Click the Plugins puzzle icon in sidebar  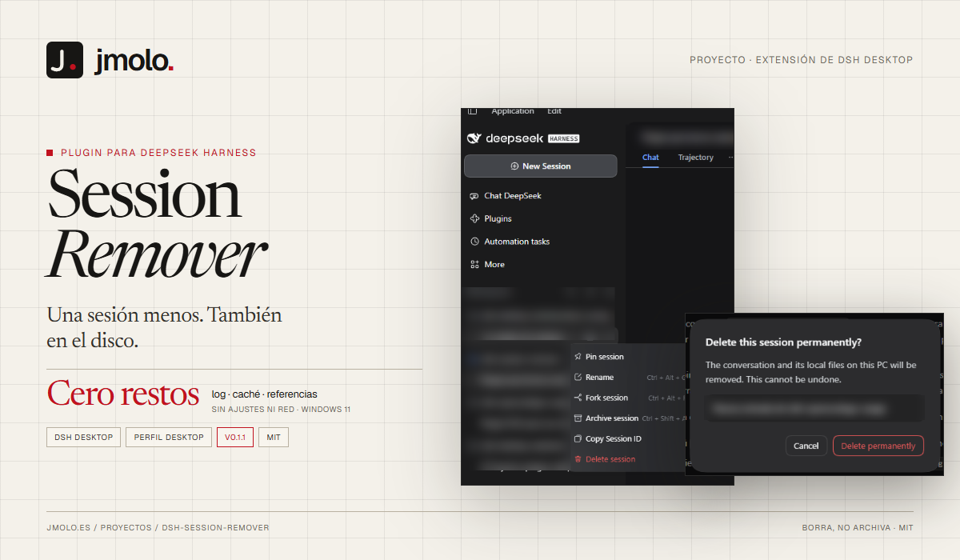point(475,218)
